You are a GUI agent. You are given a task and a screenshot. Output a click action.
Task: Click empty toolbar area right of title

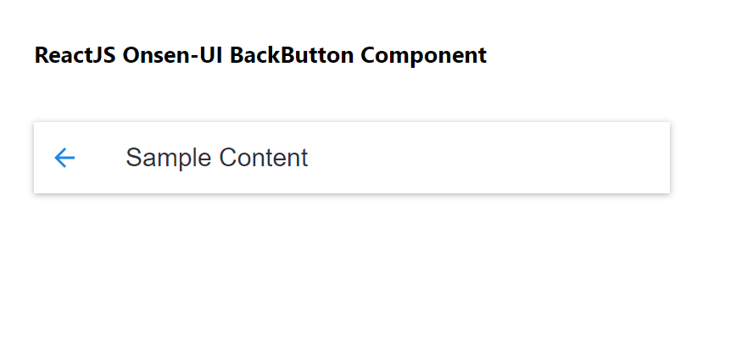click(x=475, y=158)
